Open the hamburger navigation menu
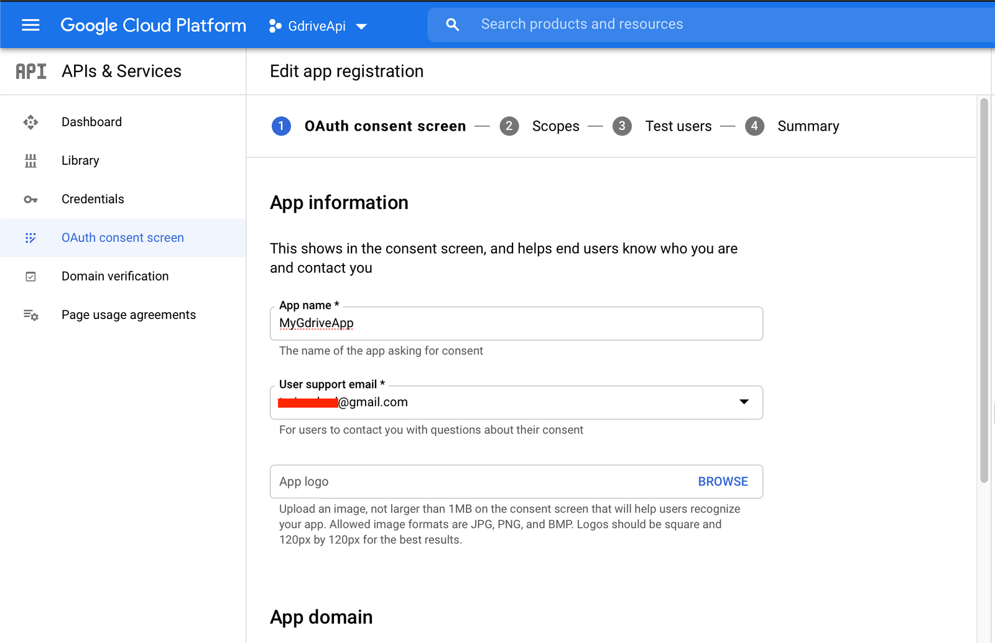 tap(30, 25)
